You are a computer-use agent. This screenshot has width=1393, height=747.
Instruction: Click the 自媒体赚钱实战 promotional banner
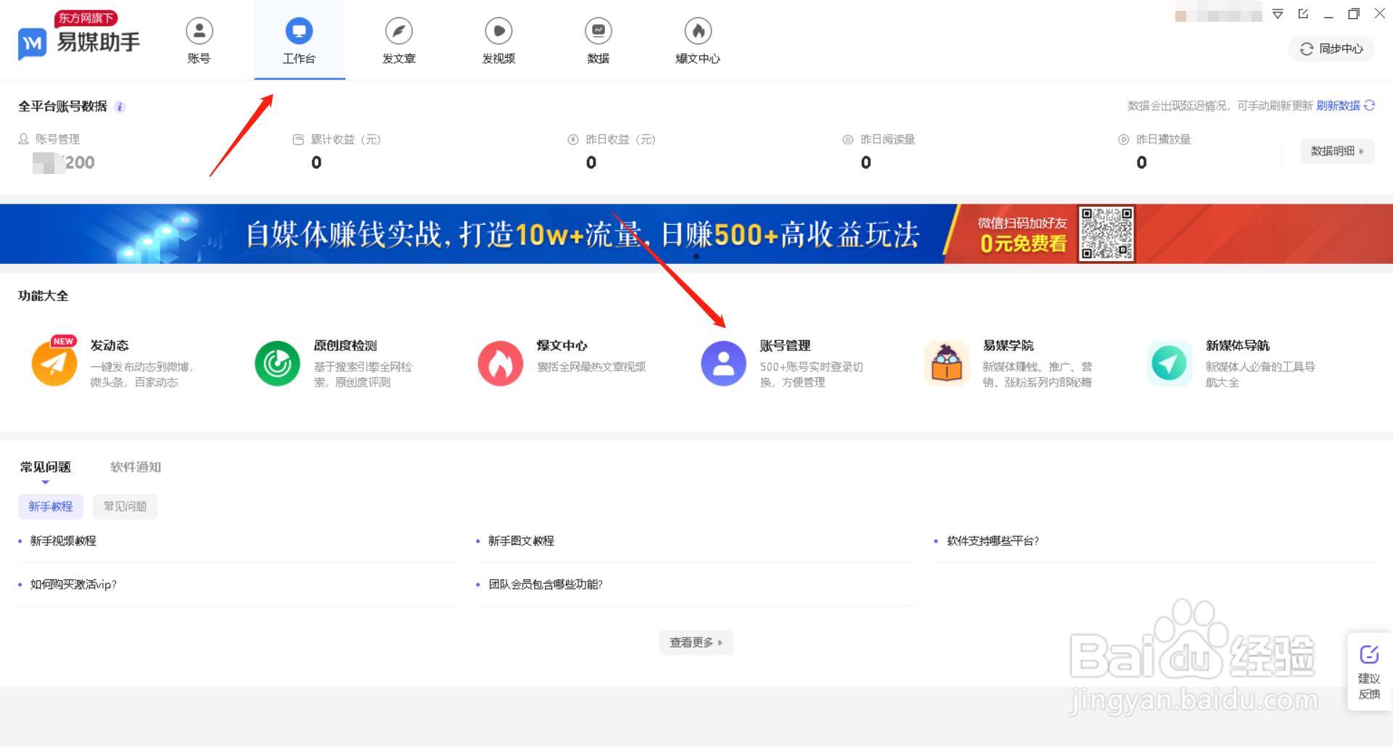696,234
